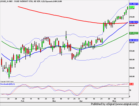Click the 21 date under January on time axis

pos(8,99)
